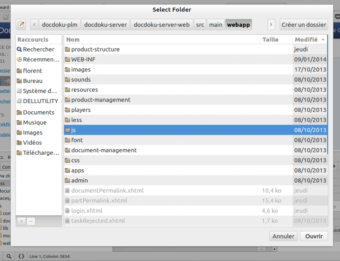The image size is (340, 261).
Task: Click the path bar left scroll arrow
Action: coord(34,25)
